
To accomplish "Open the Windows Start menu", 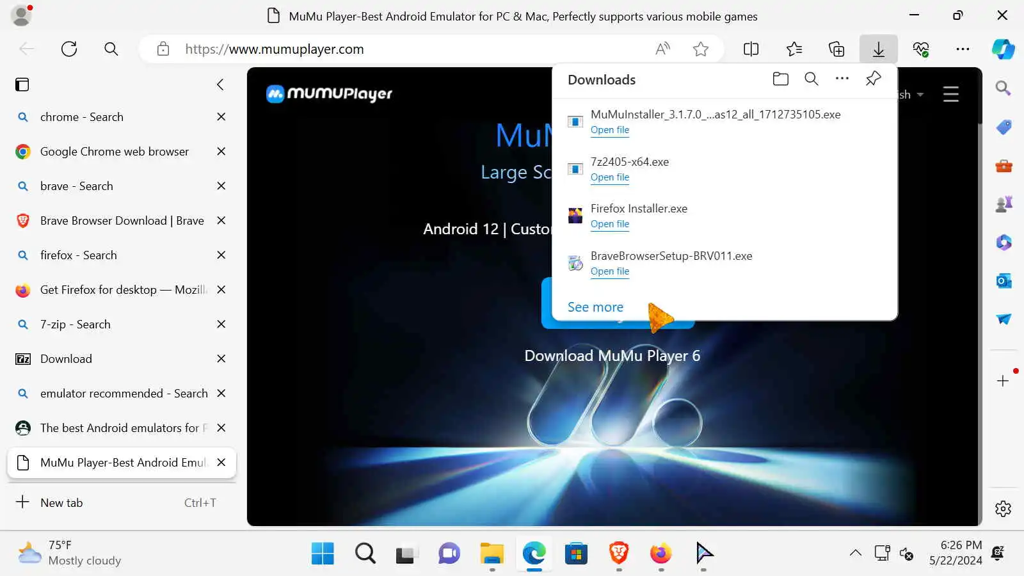I will click(x=323, y=553).
